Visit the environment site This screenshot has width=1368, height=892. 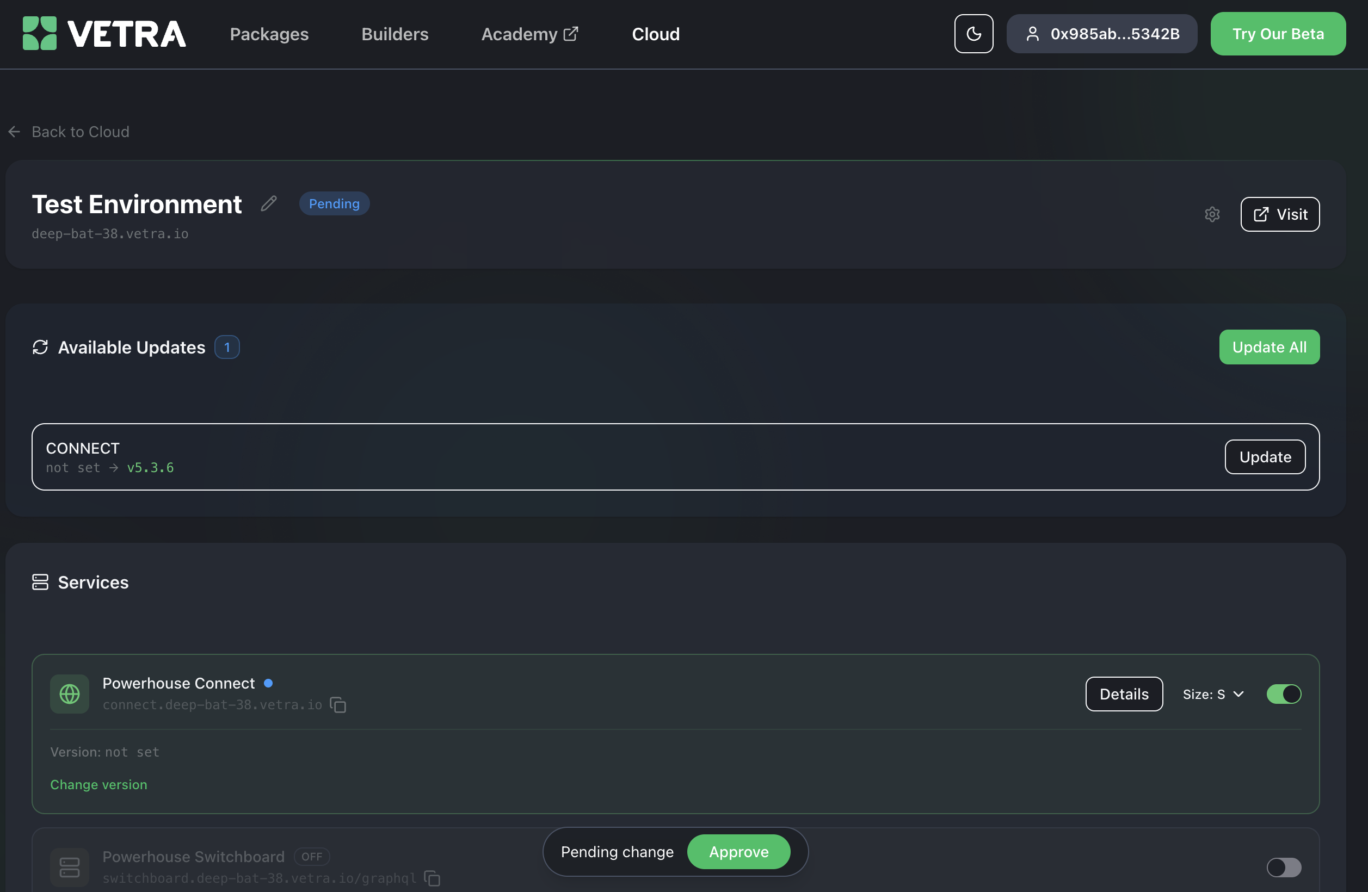(1279, 214)
